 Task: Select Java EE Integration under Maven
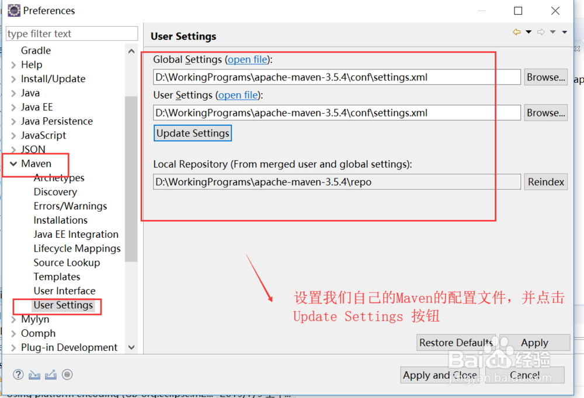pyautogui.click(x=76, y=234)
